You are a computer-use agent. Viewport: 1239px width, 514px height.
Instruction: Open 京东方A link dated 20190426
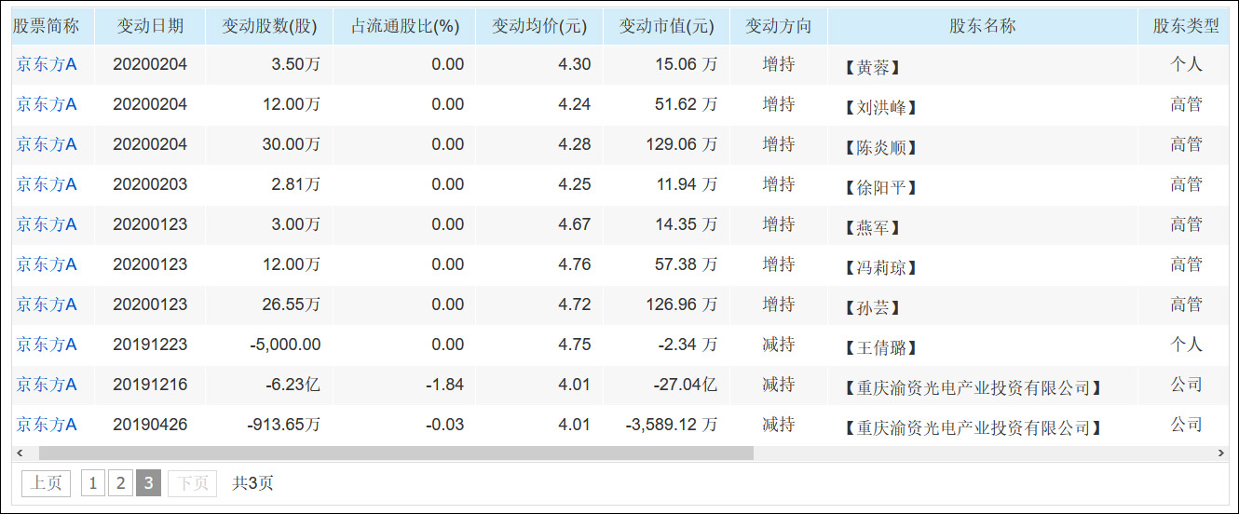(x=47, y=425)
